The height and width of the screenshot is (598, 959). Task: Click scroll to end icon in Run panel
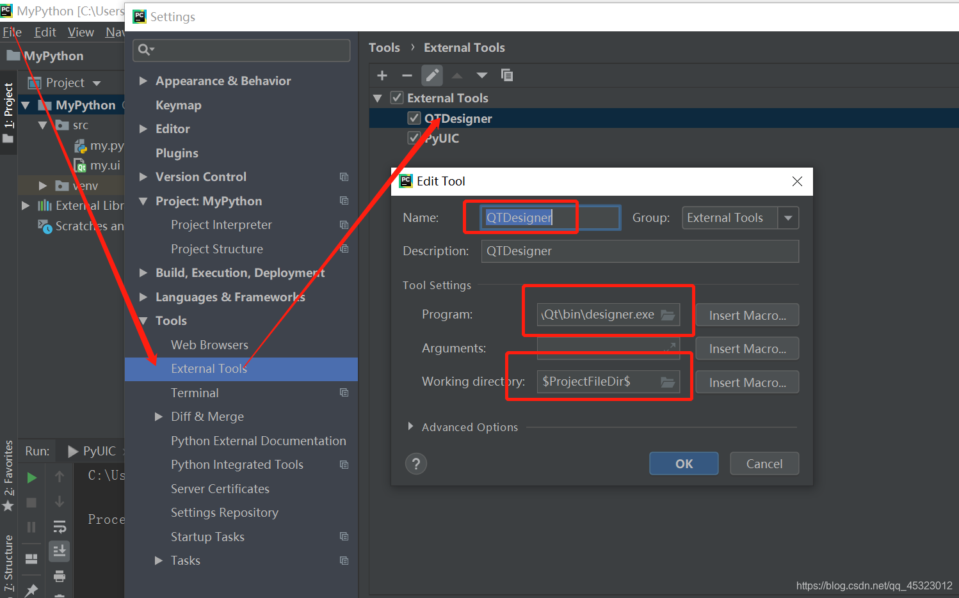click(x=60, y=551)
